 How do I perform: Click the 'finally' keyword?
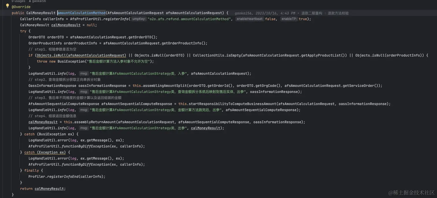(31, 171)
